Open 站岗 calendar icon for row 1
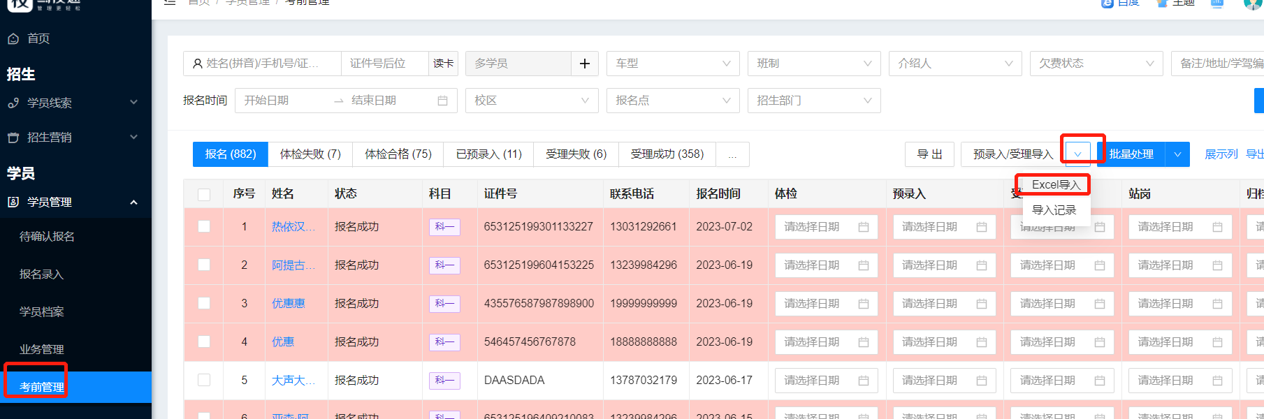1264x419 pixels. pos(1218,227)
